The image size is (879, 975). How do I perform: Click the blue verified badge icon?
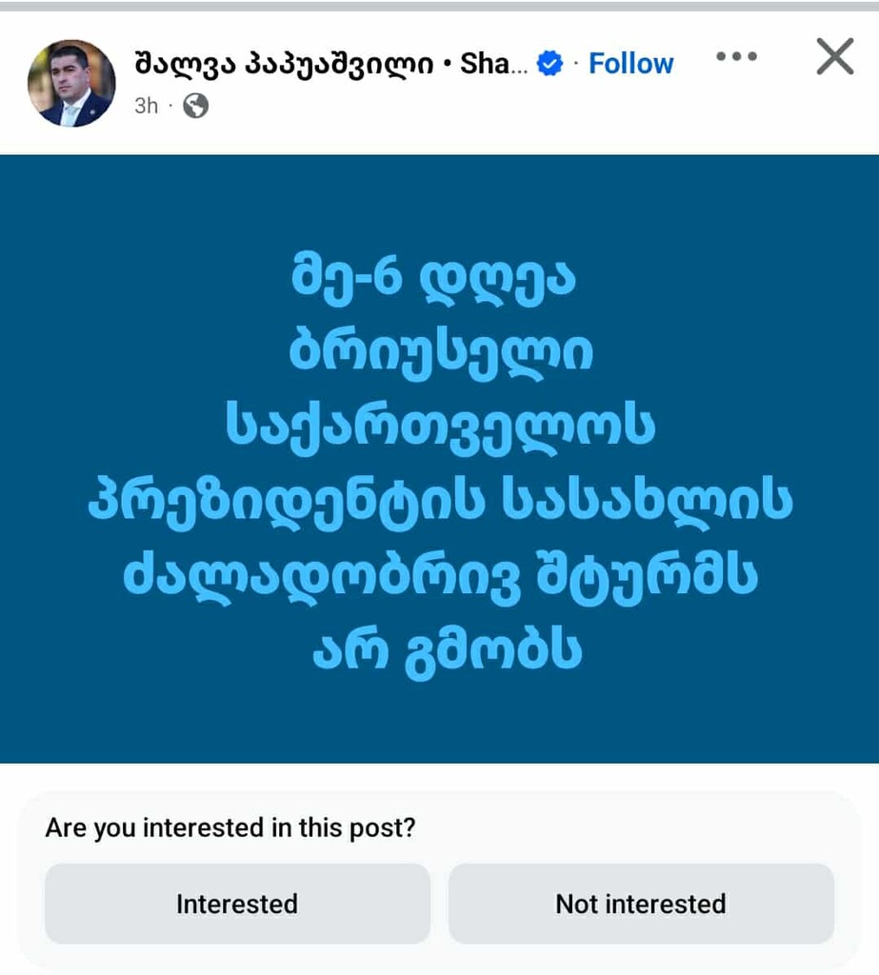coord(549,64)
